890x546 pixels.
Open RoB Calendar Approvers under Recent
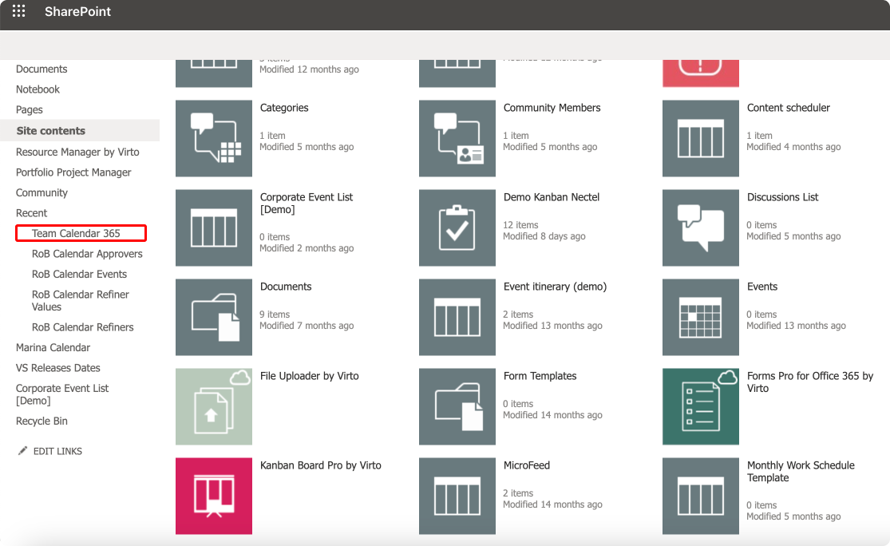coord(87,254)
